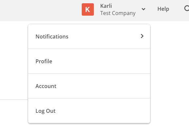Expand the Notifications submenu
Screen dimensions: 189x134
click(89, 37)
